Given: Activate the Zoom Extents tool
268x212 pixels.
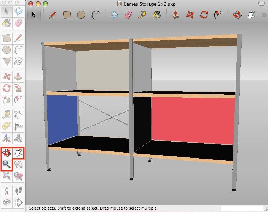Looking at the screenshot, I should coord(6,176).
